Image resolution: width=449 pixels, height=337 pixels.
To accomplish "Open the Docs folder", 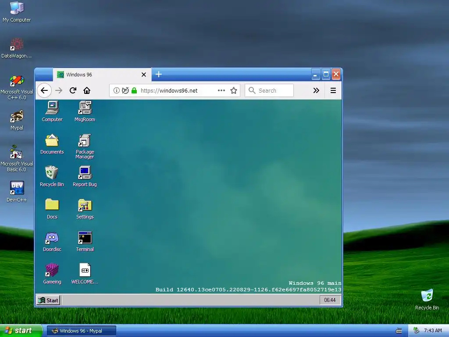I will (x=52, y=209).
